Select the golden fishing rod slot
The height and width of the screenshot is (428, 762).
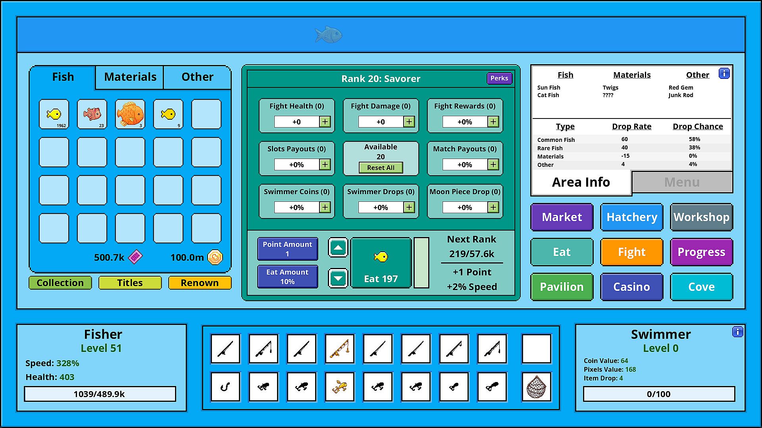coord(340,349)
